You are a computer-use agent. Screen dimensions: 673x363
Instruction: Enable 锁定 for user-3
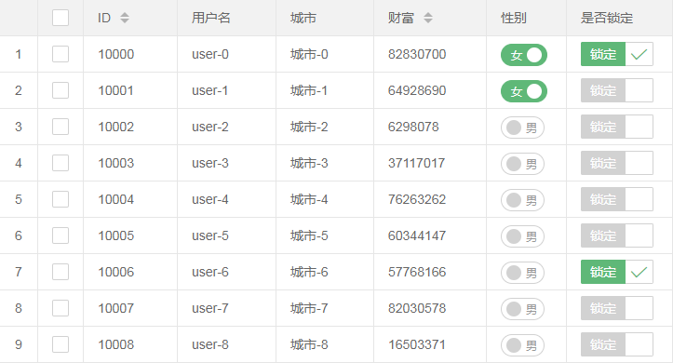coord(617,163)
